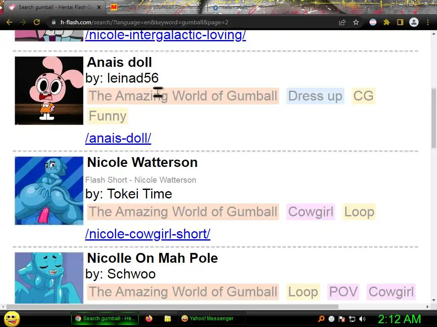This screenshot has width=437, height=327.
Task: View site info via the lock icon
Action: [54, 22]
